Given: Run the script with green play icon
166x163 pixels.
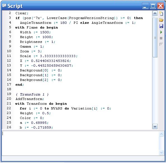Looking at the screenshot, I should point(161,32).
